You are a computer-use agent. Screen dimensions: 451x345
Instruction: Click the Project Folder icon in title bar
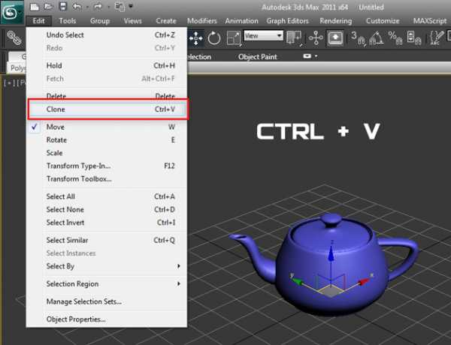(120, 7)
